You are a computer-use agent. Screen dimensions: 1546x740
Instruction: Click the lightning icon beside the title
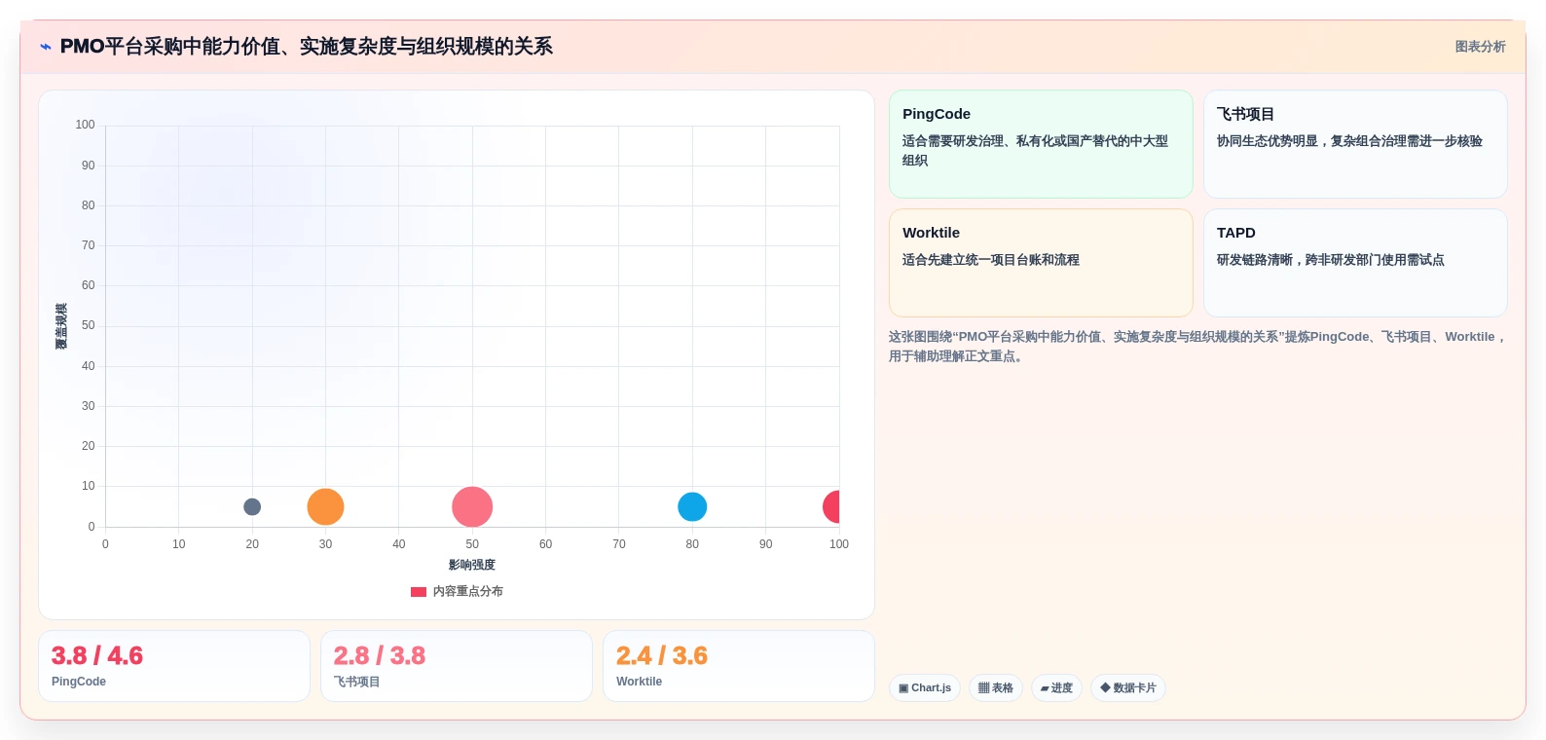(x=46, y=47)
